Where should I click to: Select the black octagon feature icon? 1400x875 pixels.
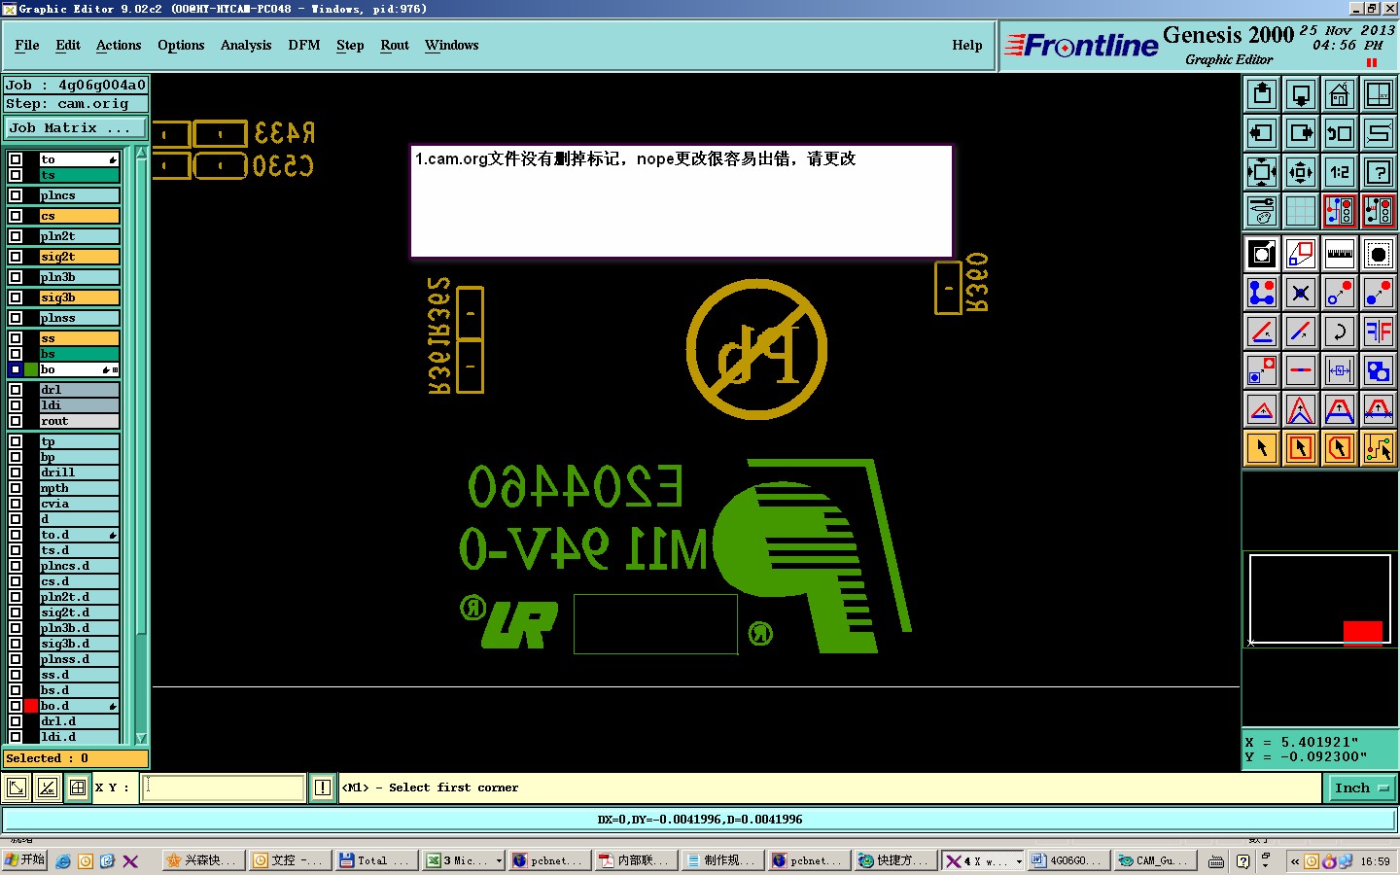[1379, 254]
